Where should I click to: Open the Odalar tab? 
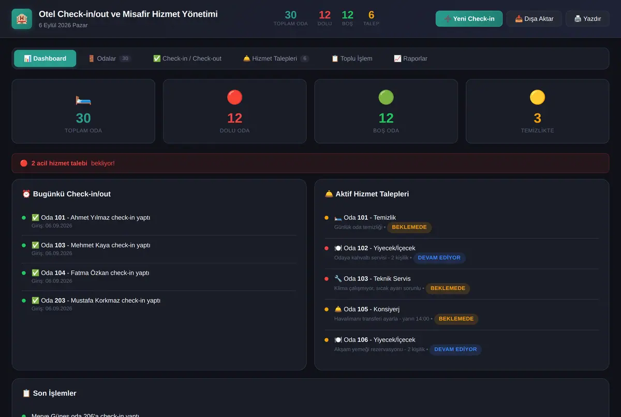pyautogui.click(x=109, y=58)
